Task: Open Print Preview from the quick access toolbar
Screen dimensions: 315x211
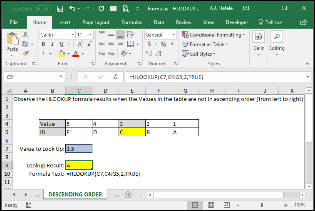Action: pos(126,9)
